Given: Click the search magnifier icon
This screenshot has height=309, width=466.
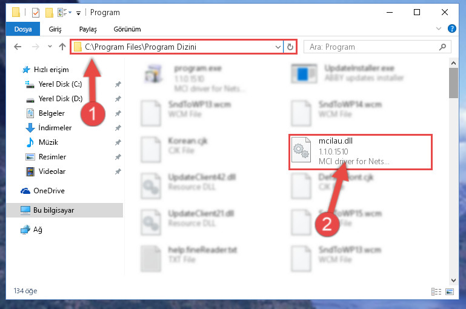Looking at the screenshot, I should tap(442, 47).
